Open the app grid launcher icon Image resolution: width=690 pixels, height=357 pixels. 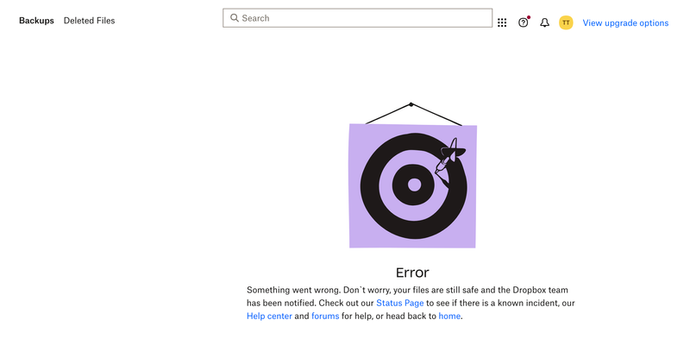tap(502, 22)
